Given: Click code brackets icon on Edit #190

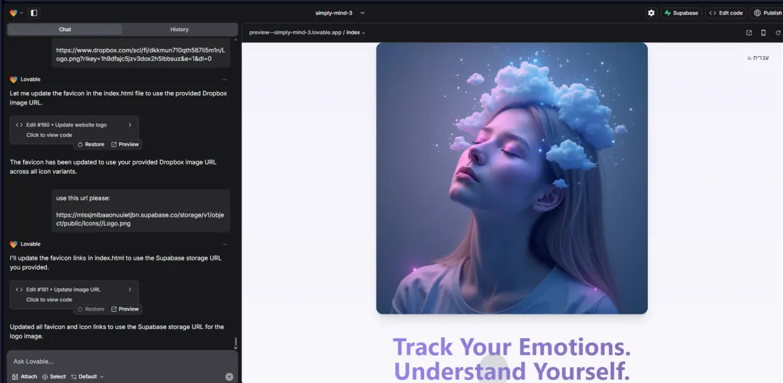Looking at the screenshot, I should 20,125.
